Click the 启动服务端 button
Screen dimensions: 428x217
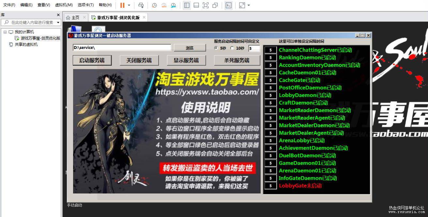(x=92, y=60)
